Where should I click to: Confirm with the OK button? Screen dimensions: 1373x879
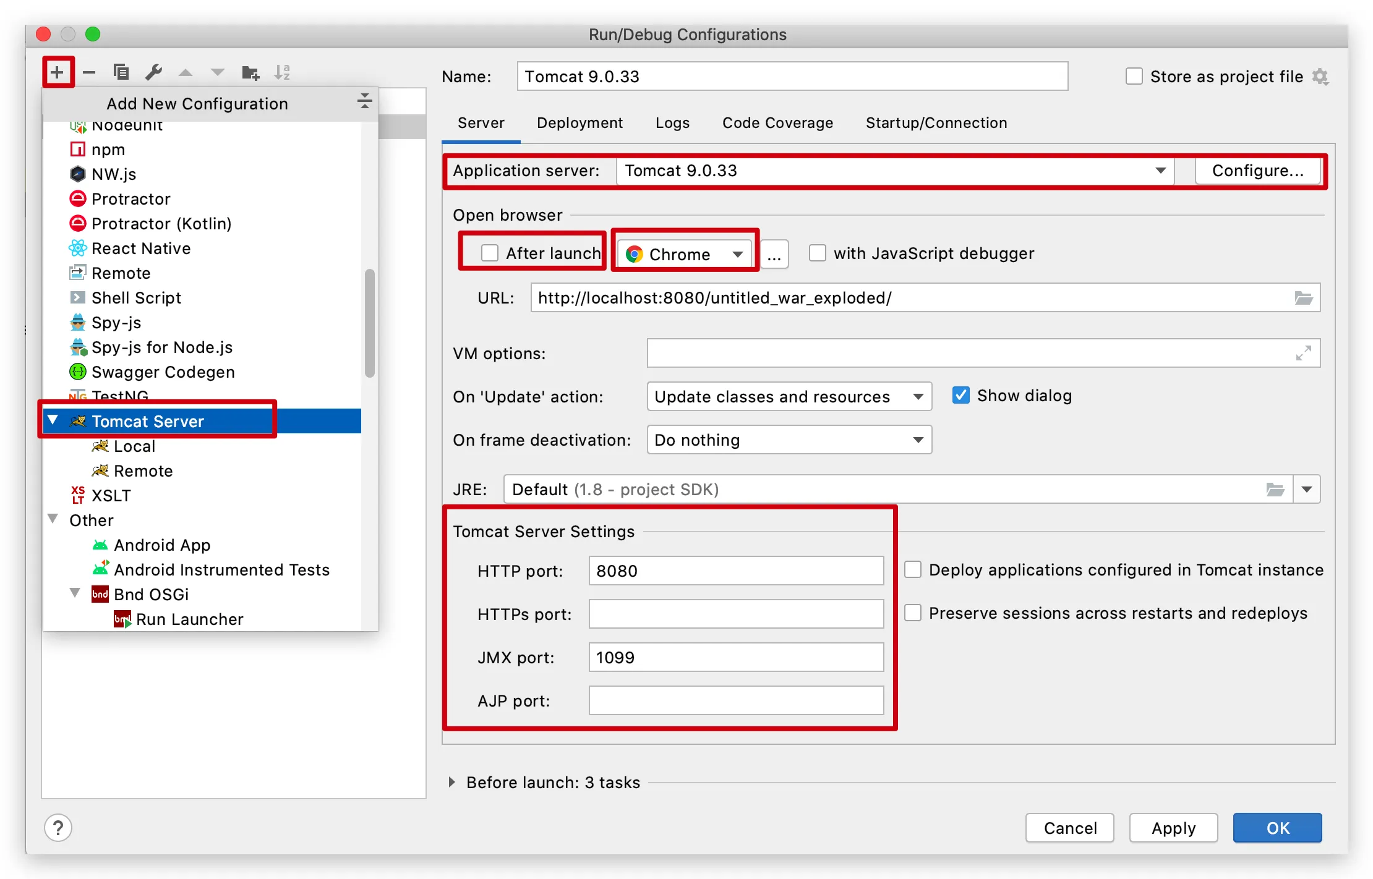(x=1278, y=828)
